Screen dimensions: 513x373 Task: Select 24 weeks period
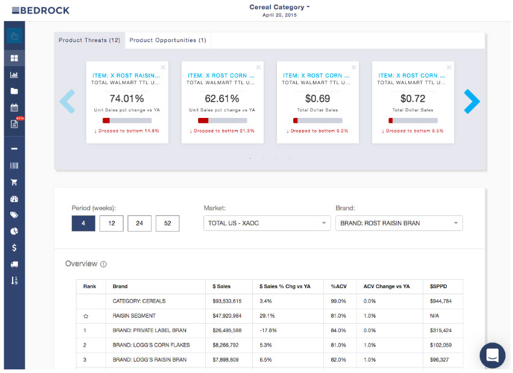(x=139, y=223)
